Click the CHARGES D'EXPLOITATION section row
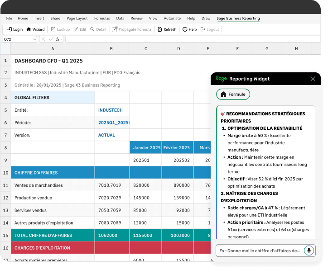Viewport: 328px width, 274px height. (111, 248)
